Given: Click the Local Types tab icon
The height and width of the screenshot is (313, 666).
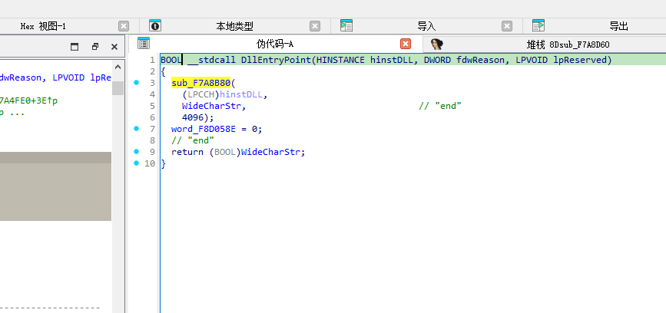Looking at the screenshot, I should coord(154,25).
